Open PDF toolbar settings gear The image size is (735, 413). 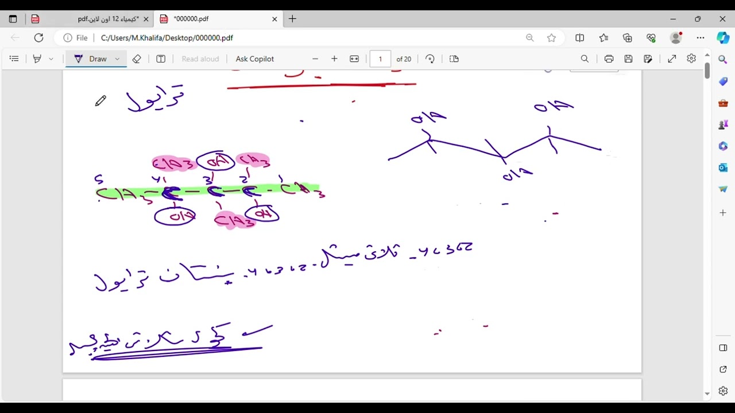tap(691, 59)
